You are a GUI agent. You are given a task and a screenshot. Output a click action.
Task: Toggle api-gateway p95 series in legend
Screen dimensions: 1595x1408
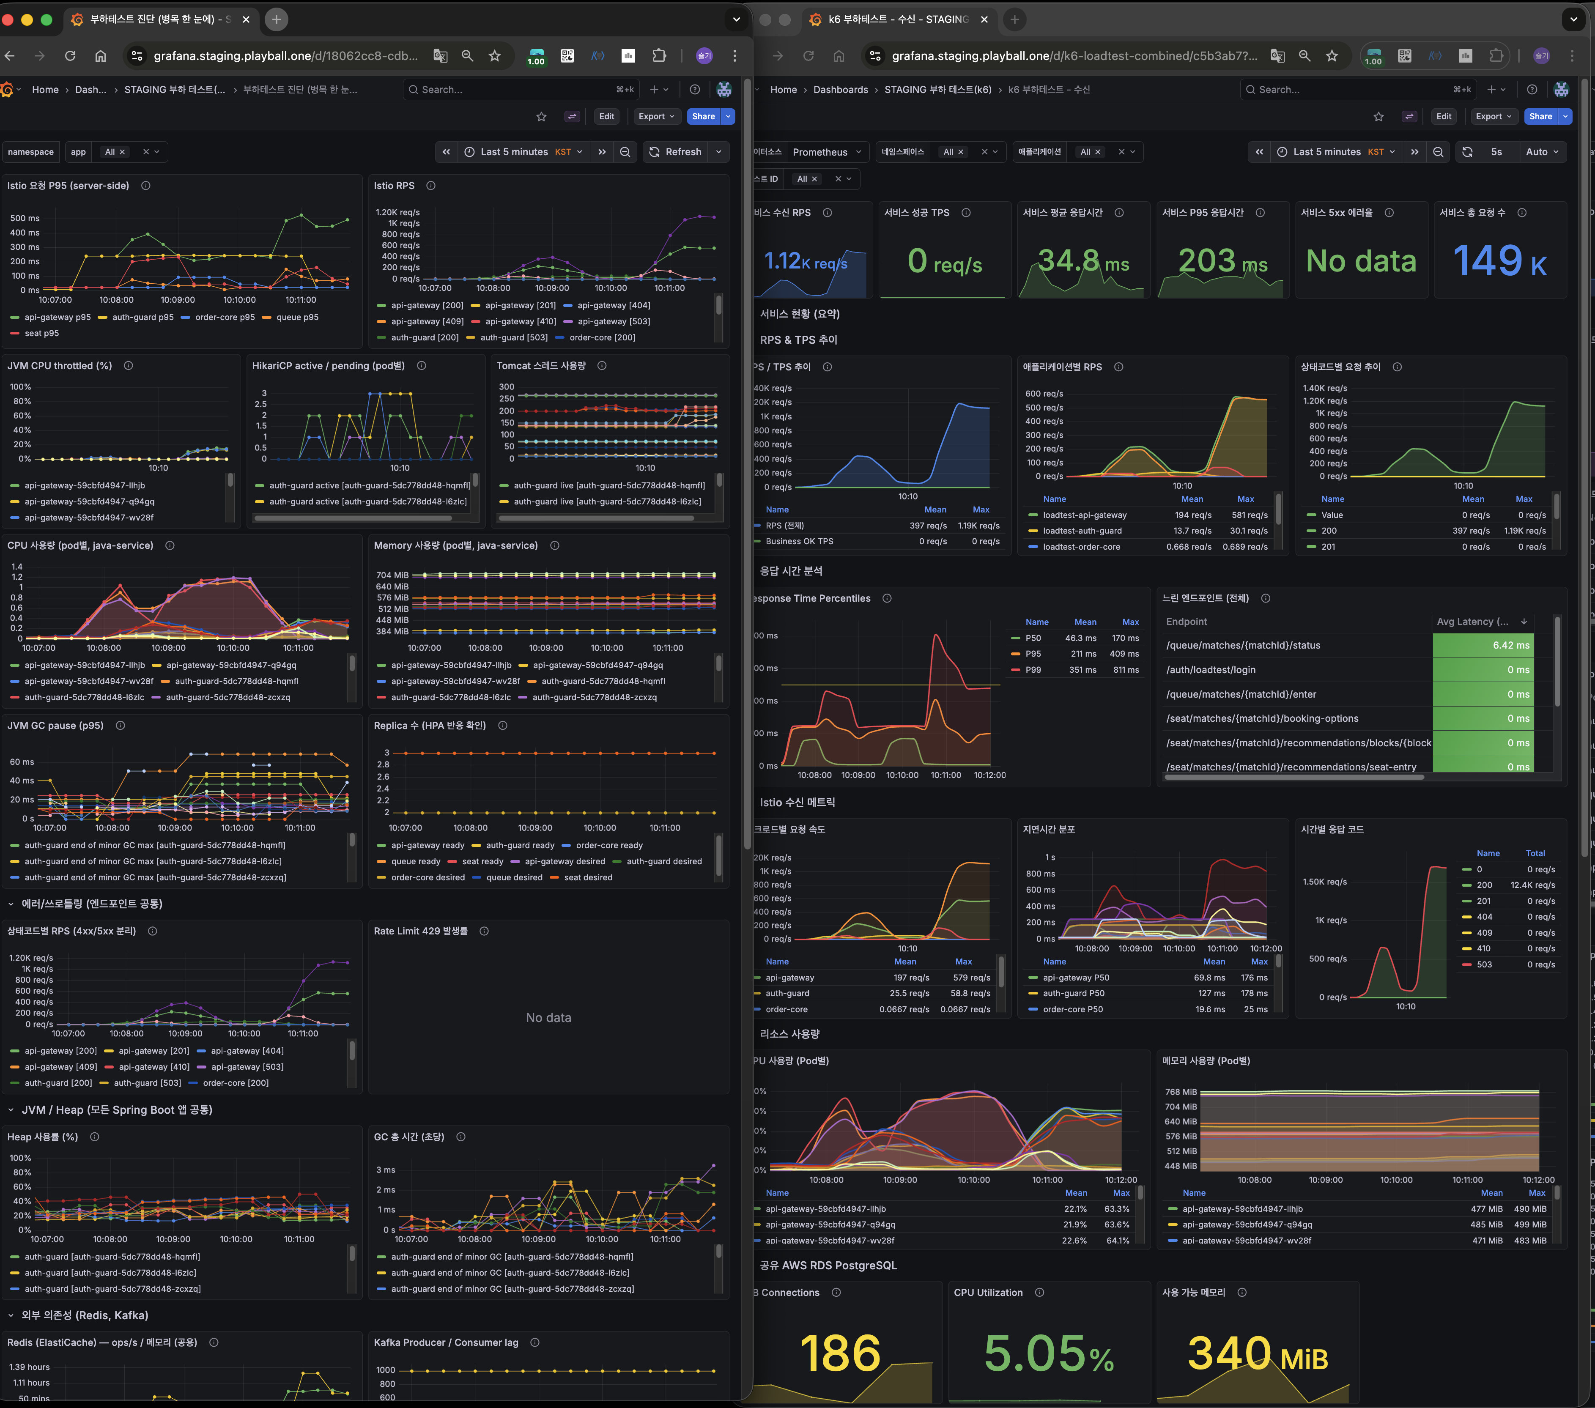coord(57,318)
